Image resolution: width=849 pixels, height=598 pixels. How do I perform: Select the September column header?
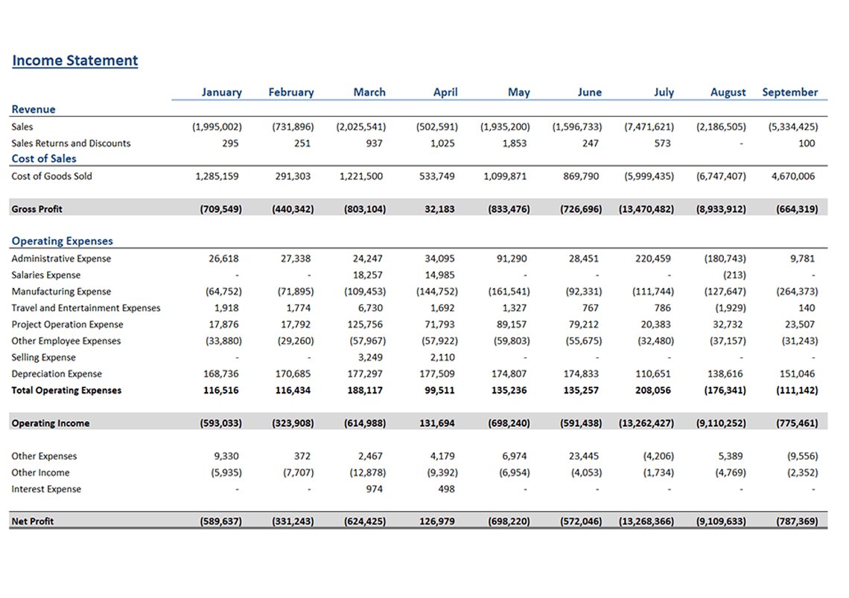point(789,92)
